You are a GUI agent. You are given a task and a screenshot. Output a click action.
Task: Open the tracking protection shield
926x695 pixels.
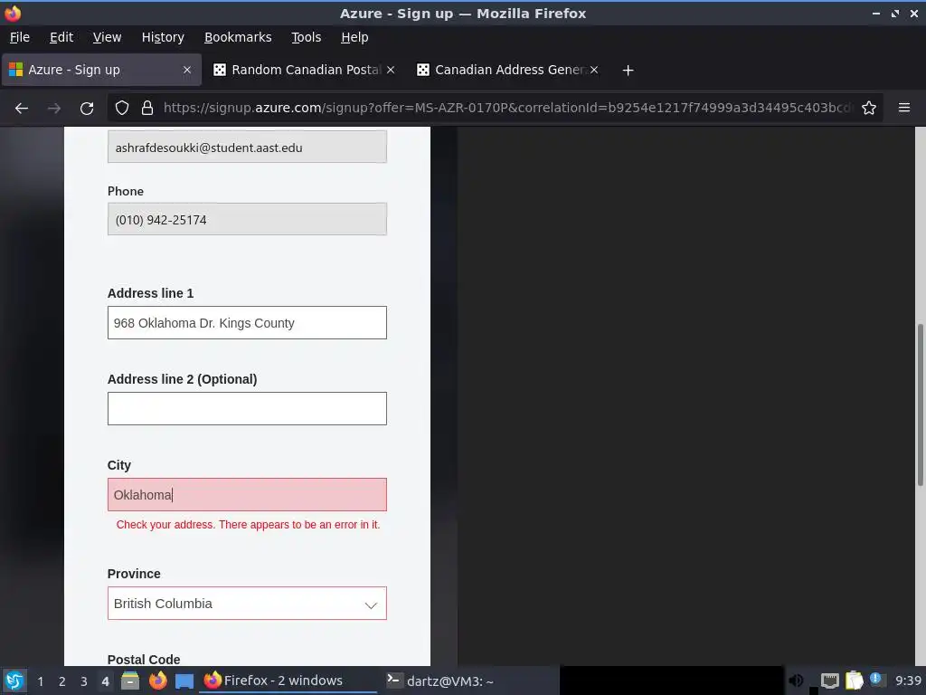[122, 109]
